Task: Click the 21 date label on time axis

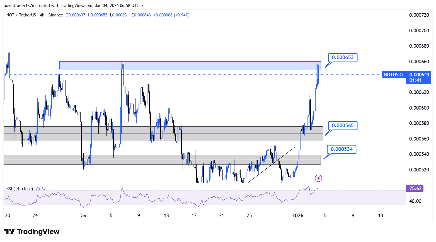Action: point(222,216)
